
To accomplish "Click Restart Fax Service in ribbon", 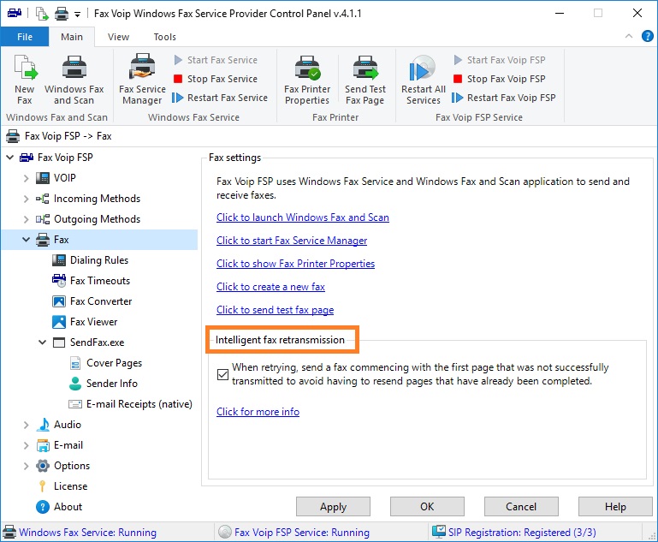I will pos(220,98).
